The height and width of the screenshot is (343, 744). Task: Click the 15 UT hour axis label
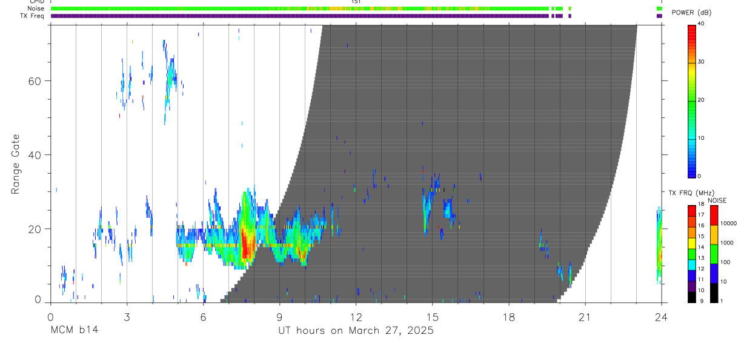(x=432, y=317)
